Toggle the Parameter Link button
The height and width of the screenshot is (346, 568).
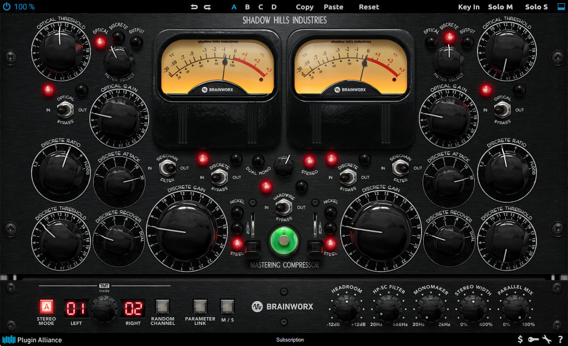click(x=200, y=306)
